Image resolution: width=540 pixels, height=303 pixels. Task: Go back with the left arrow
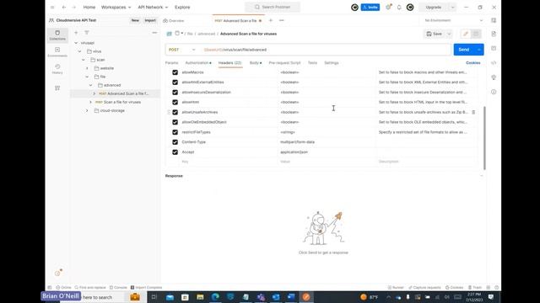click(x=64, y=8)
